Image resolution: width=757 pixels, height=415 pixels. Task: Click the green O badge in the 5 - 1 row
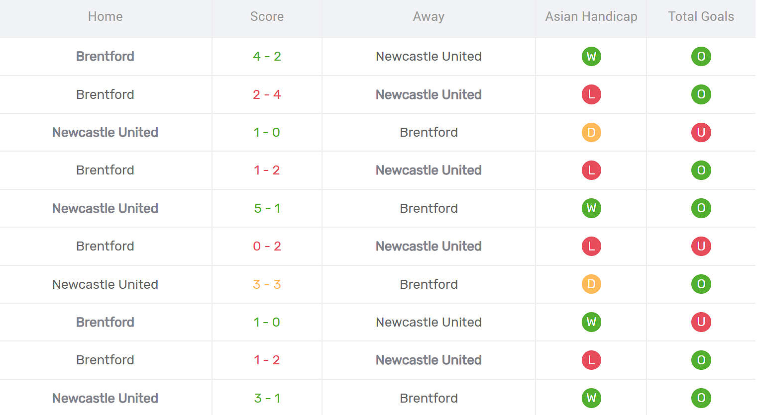click(701, 208)
